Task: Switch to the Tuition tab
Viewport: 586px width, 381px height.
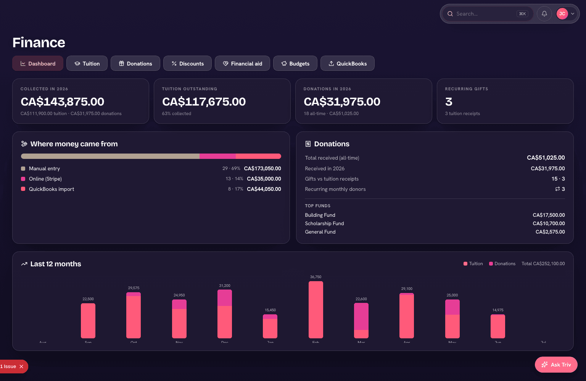Action: tap(87, 63)
